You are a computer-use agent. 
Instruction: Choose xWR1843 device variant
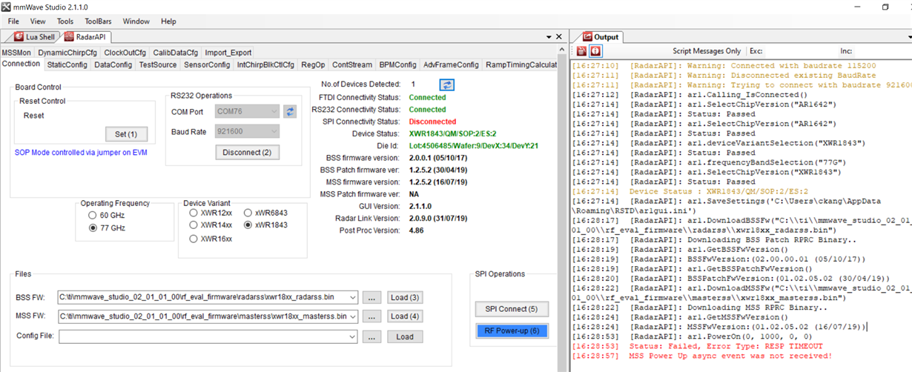click(x=248, y=225)
